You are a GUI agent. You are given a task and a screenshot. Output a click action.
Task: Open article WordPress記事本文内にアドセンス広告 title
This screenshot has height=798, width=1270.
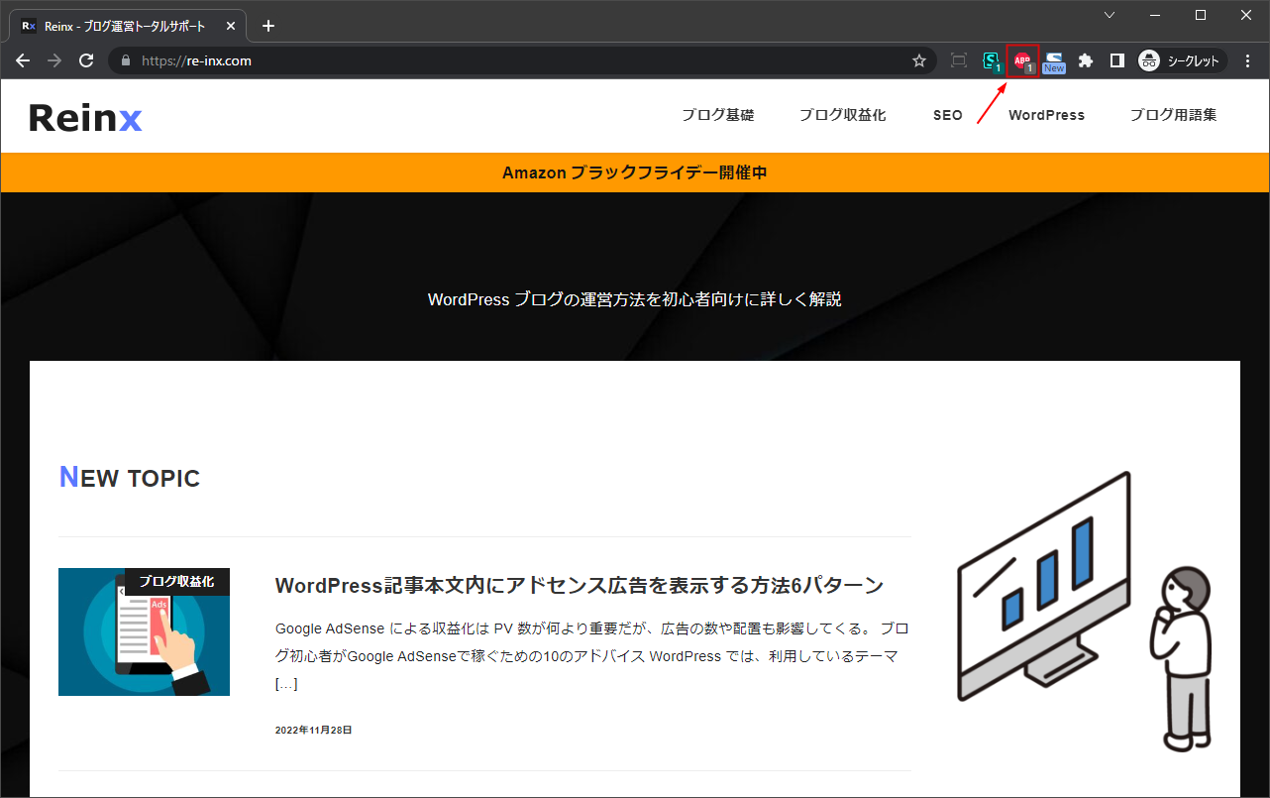[x=580, y=585]
